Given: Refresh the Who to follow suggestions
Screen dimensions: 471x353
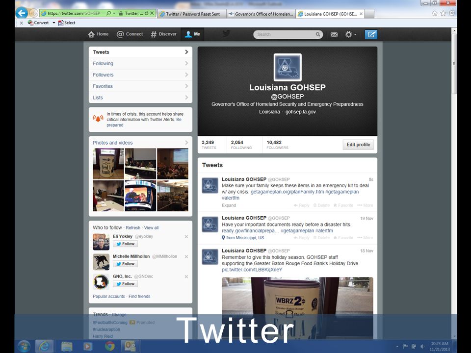Looking at the screenshot, I should tap(133, 228).
